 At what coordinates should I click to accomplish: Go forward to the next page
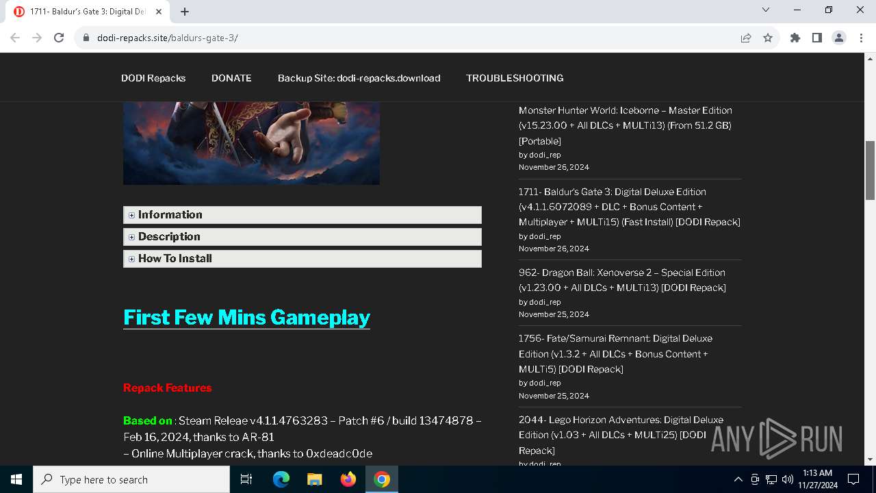pyautogui.click(x=37, y=38)
